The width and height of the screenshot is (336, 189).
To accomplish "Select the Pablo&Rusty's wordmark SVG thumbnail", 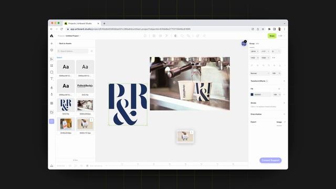I will 85,86.
